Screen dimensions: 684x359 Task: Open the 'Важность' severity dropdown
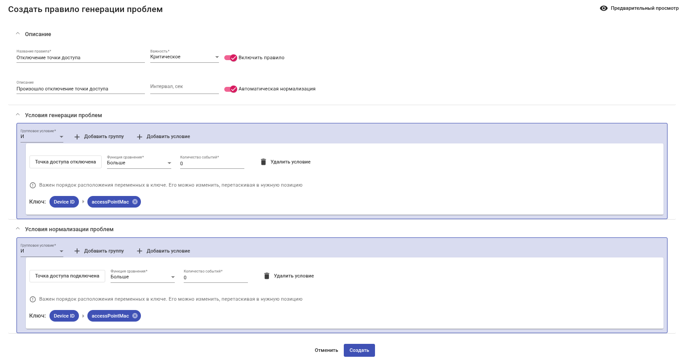184,57
